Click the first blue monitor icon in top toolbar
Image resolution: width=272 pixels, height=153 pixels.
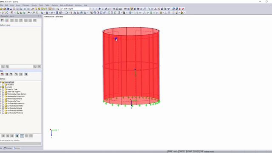pos(173,9)
